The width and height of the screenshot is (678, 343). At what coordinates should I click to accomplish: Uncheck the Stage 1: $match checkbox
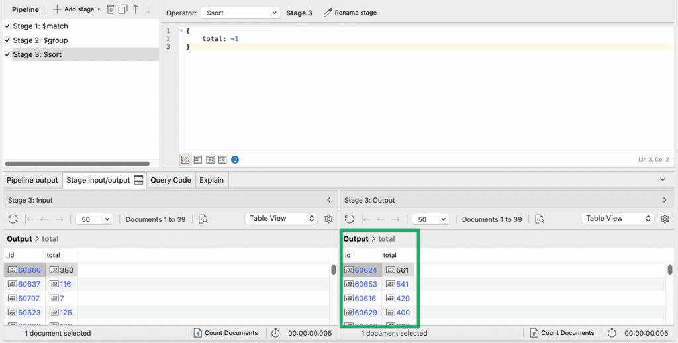[x=7, y=26]
